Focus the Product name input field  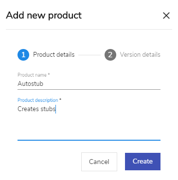tap(89, 84)
